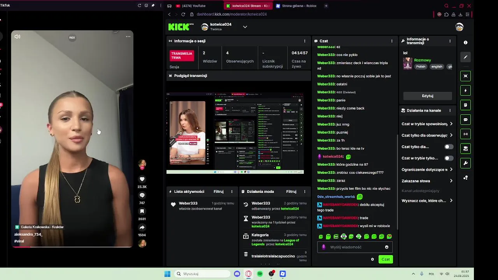
Task: Click the Polish language tag
Action: pyautogui.click(x=421, y=66)
